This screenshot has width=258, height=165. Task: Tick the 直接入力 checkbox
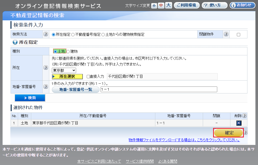(88, 76)
